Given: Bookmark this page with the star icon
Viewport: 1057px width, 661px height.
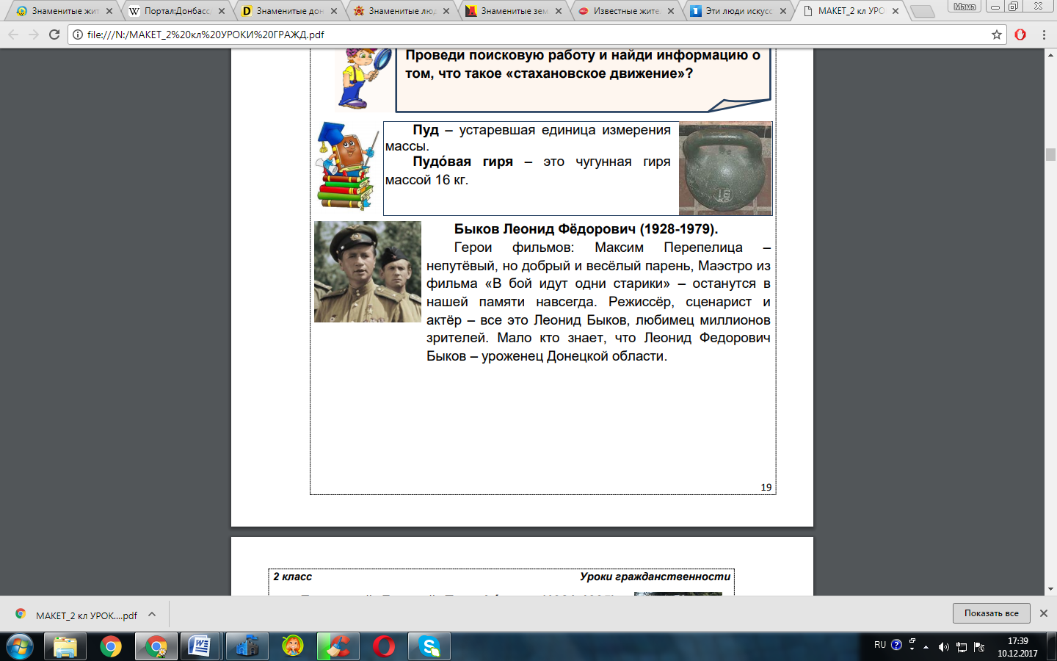Looking at the screenshot, I should point(996,35).
